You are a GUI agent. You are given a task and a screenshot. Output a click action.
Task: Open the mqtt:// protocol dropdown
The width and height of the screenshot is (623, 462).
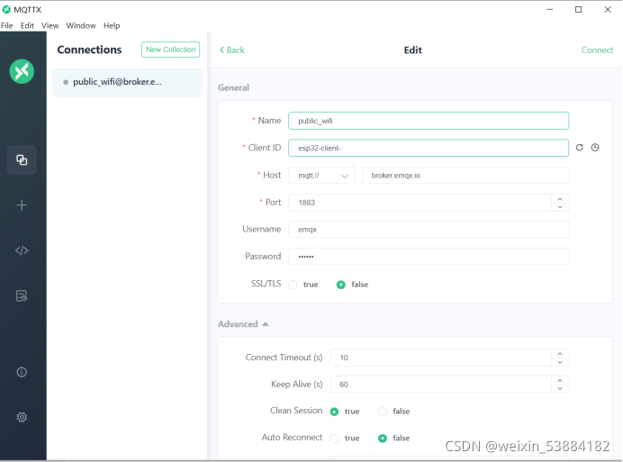(x=321, y=176)
